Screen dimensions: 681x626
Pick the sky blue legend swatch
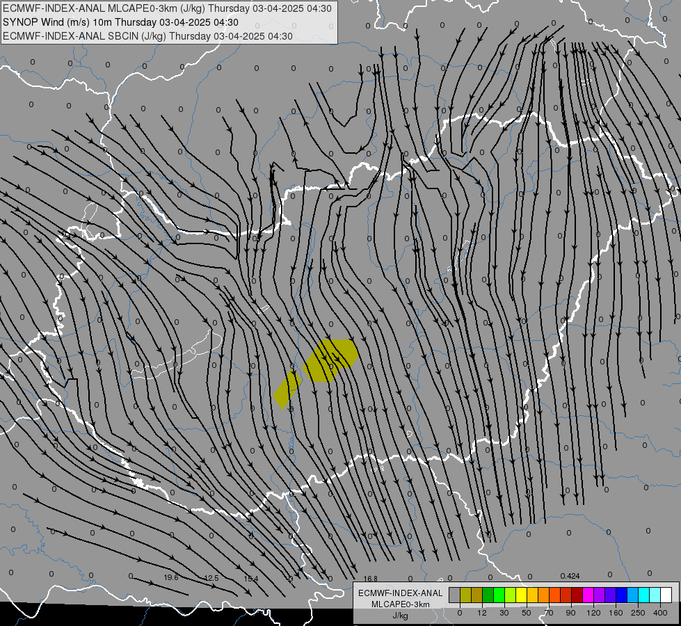pyautogui.click(x=633, y=595)
